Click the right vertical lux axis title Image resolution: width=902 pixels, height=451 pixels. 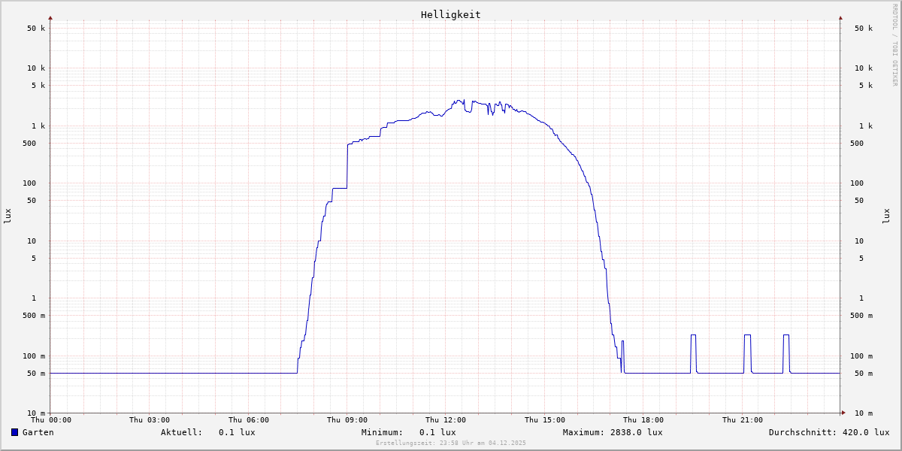(887, 216)
